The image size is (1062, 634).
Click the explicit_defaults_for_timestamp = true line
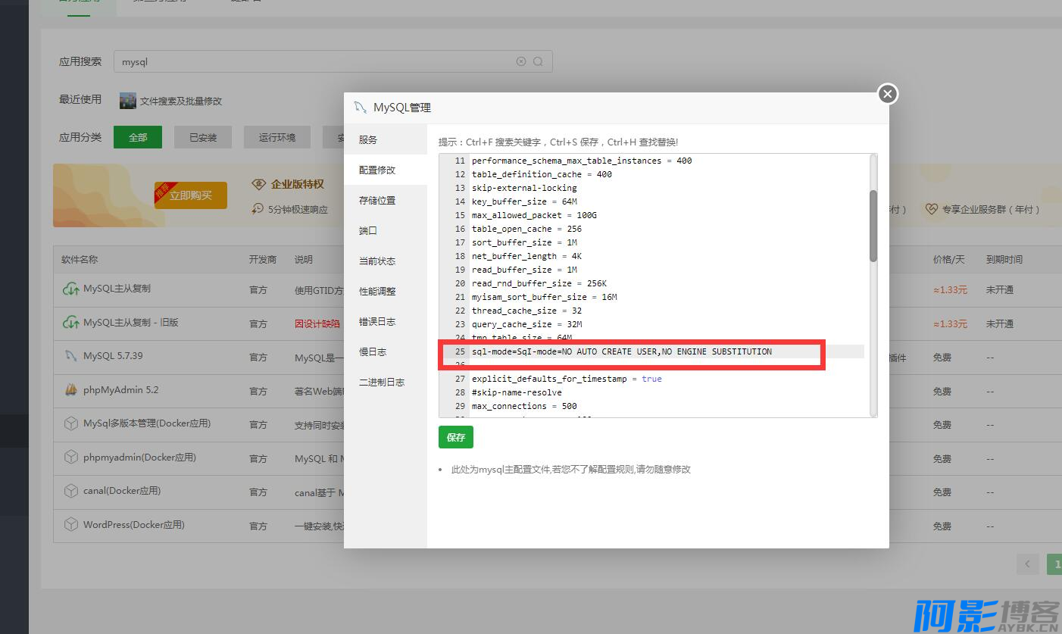[x=567, y=379]
